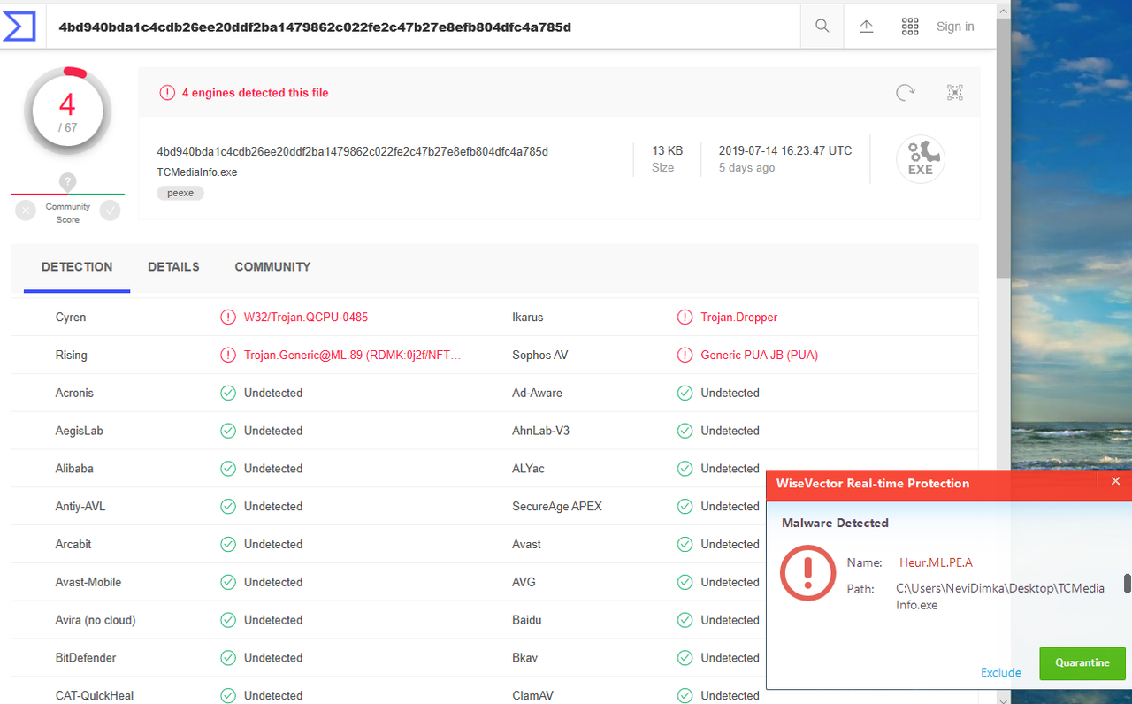The image size is (1132, 704).
Task: Click the Cyren alert icon
Action: (228, 317)
